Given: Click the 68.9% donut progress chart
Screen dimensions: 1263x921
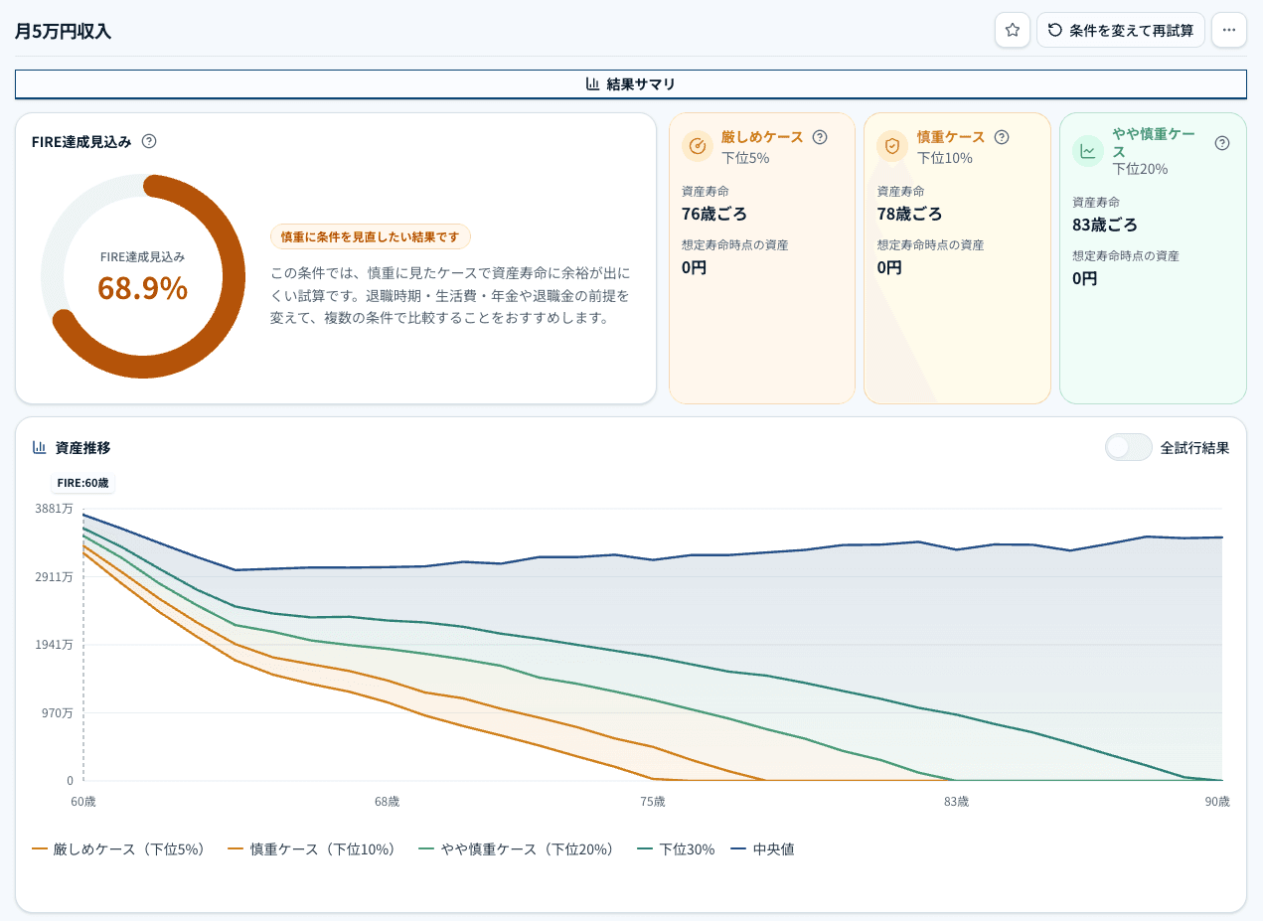Looking at the screenshot, I should pyautogui.click(x=142, y=276).
